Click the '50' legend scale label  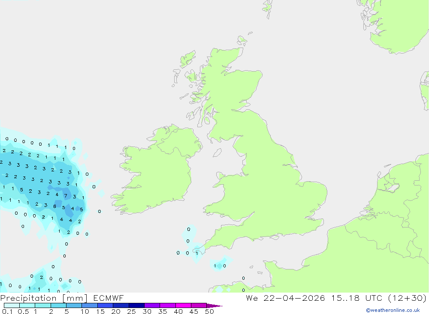click(x=209, y=311)
